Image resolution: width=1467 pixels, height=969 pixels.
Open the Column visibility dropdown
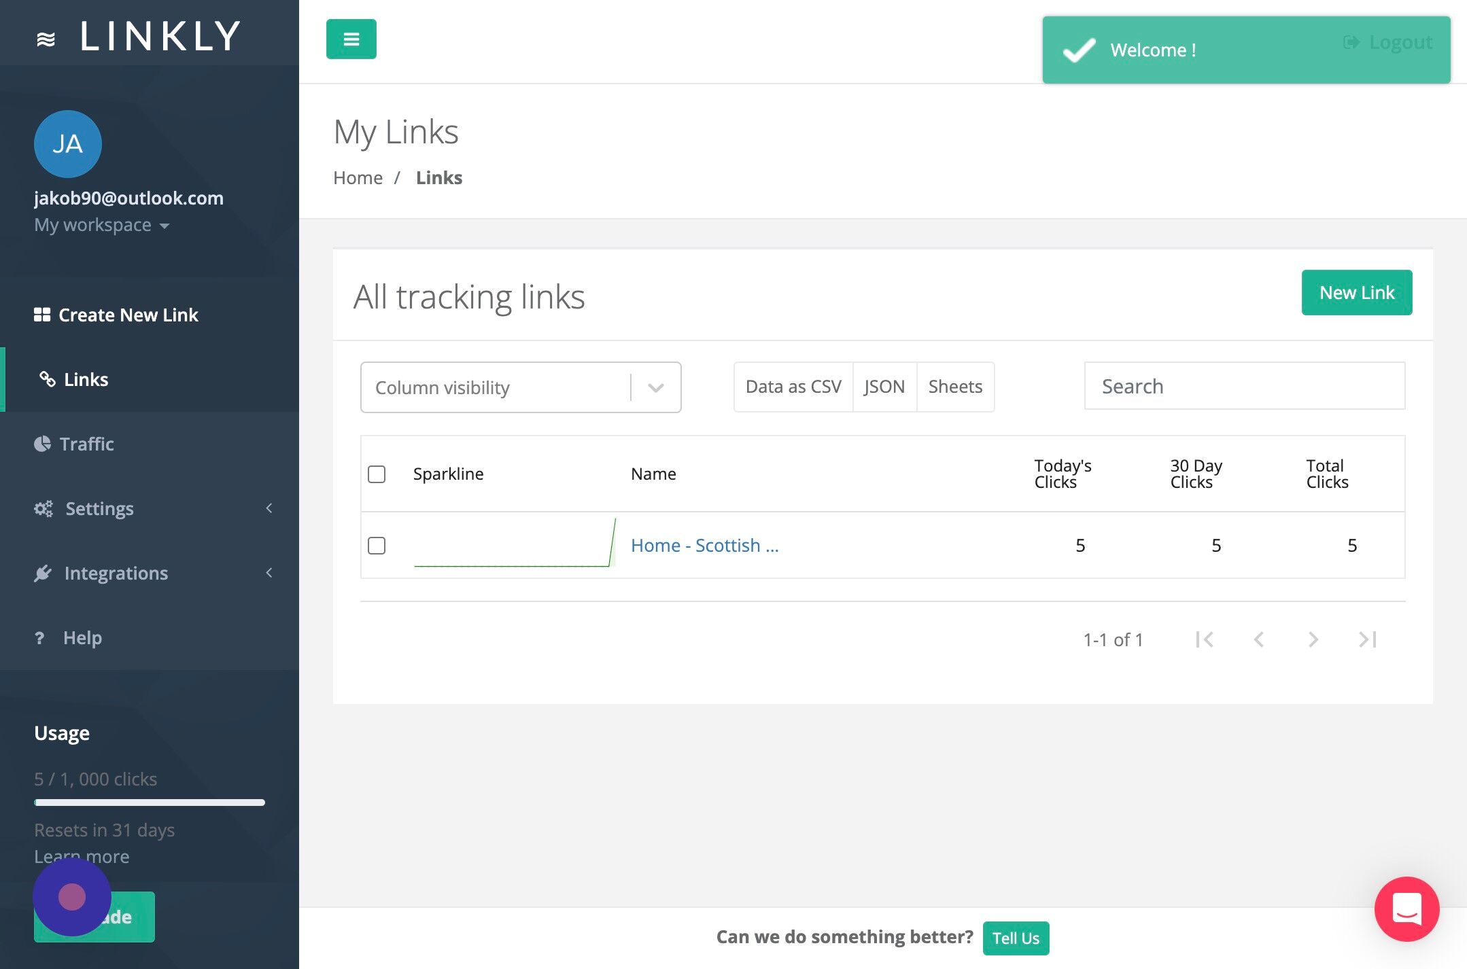click(520, 387)
